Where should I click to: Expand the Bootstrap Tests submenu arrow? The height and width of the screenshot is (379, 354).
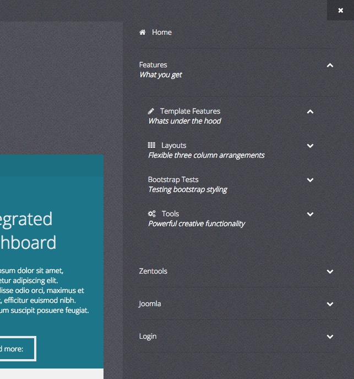[x=310, y=180]
